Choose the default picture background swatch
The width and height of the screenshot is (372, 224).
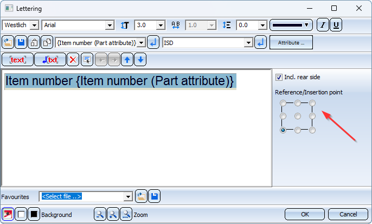[8, 215]
